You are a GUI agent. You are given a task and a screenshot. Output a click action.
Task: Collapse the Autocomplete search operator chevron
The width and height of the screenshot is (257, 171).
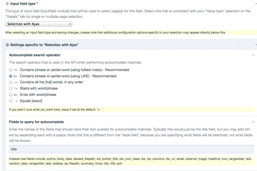(x=253, y=55)
